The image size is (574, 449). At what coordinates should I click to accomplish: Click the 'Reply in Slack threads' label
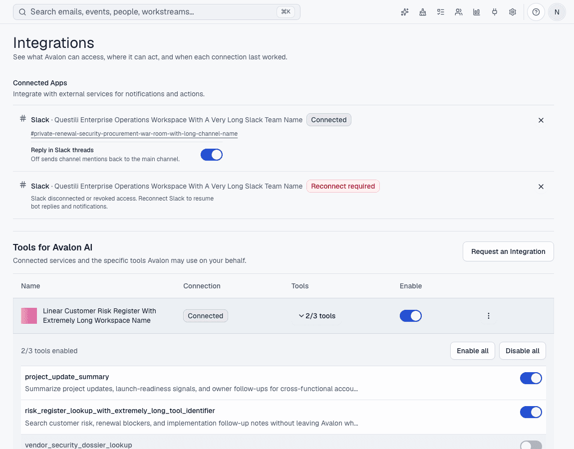(62, 150)
